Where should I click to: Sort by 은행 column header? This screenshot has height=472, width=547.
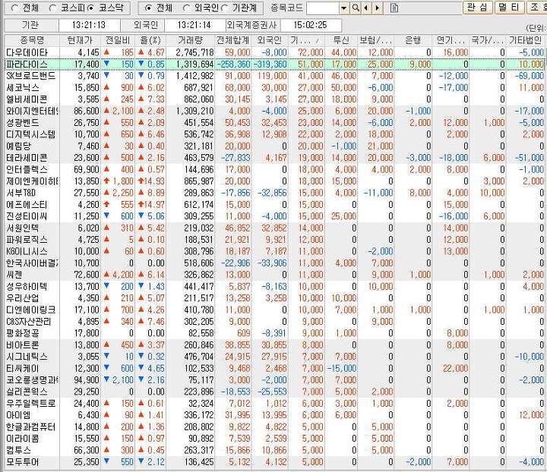(x=413, y=40)
